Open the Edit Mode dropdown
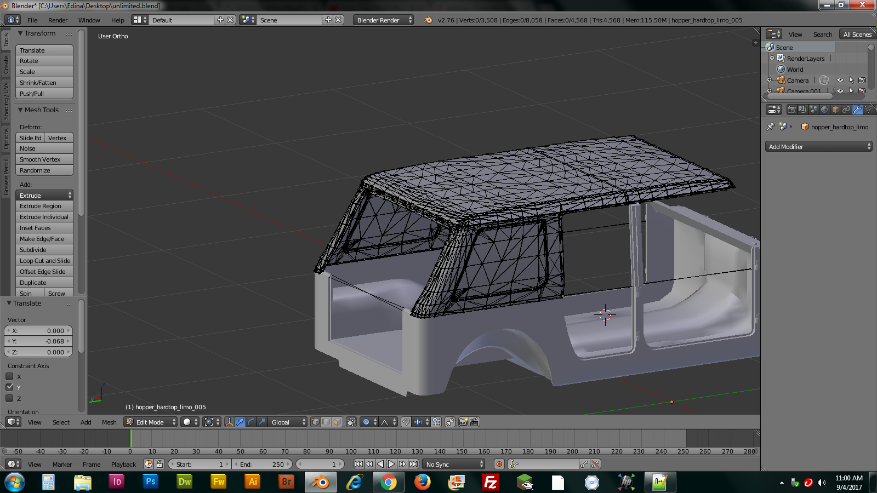The height and width of the screenshot is (493, 877). [x=150, y=422]
